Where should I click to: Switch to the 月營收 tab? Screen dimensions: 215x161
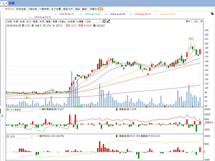[x=96, y=9]
